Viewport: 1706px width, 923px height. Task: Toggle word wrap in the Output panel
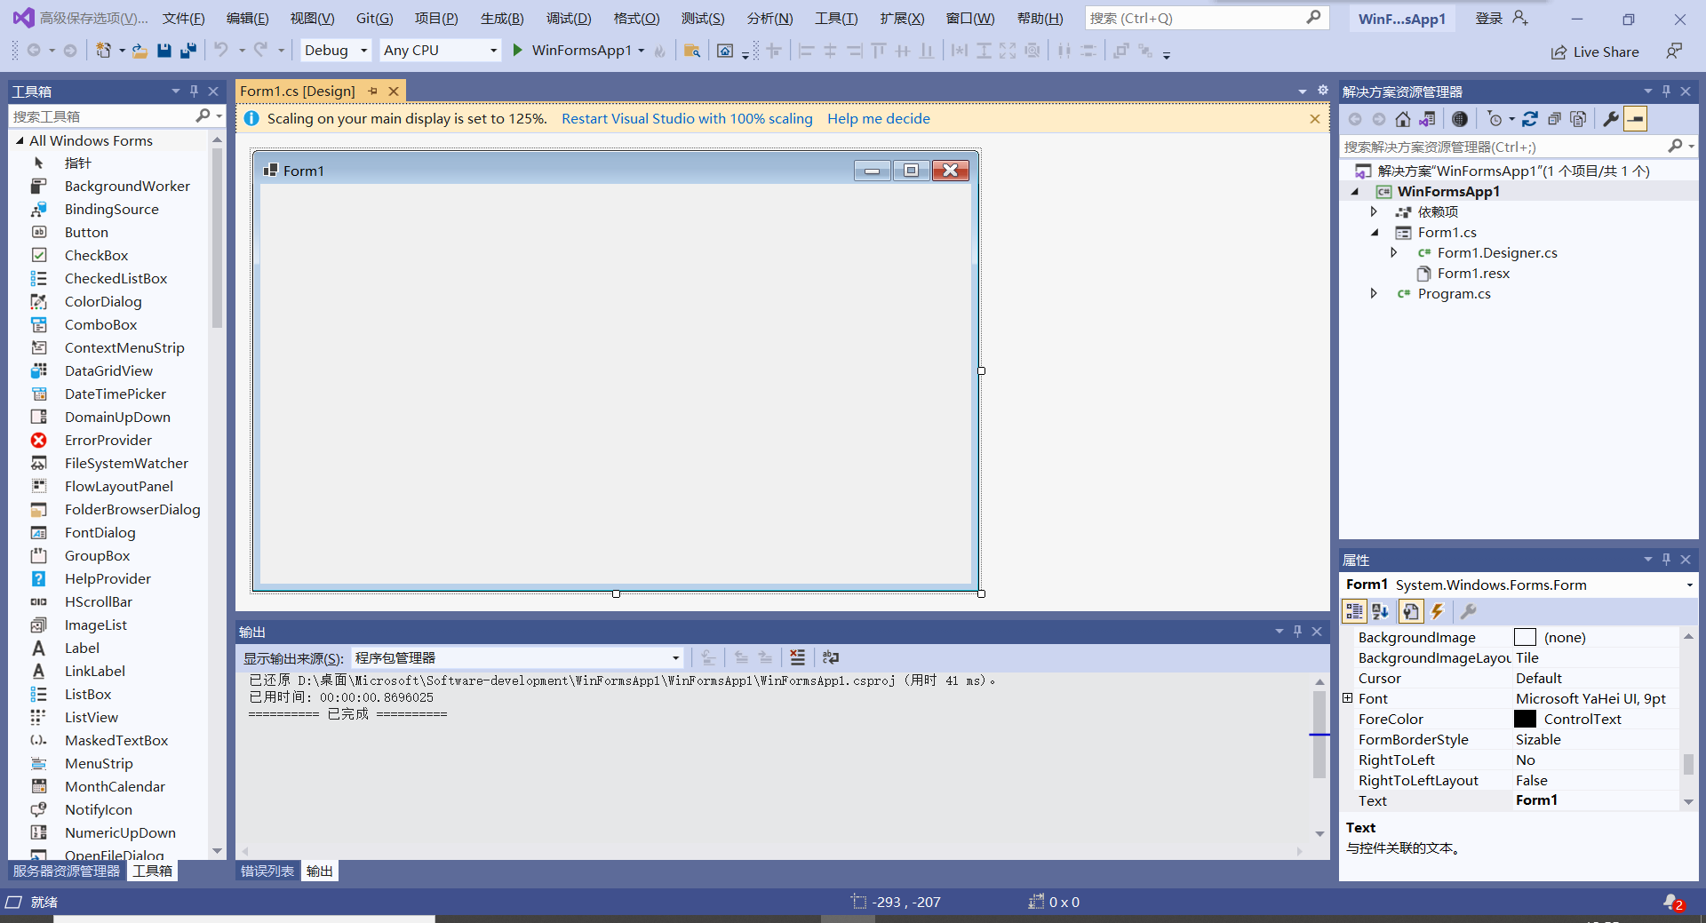[x=831, y=657]
